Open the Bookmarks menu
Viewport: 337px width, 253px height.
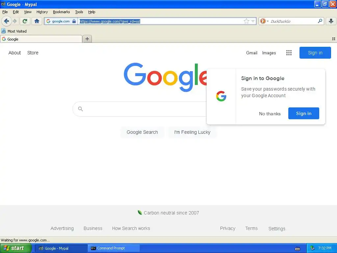click(62, 12)
